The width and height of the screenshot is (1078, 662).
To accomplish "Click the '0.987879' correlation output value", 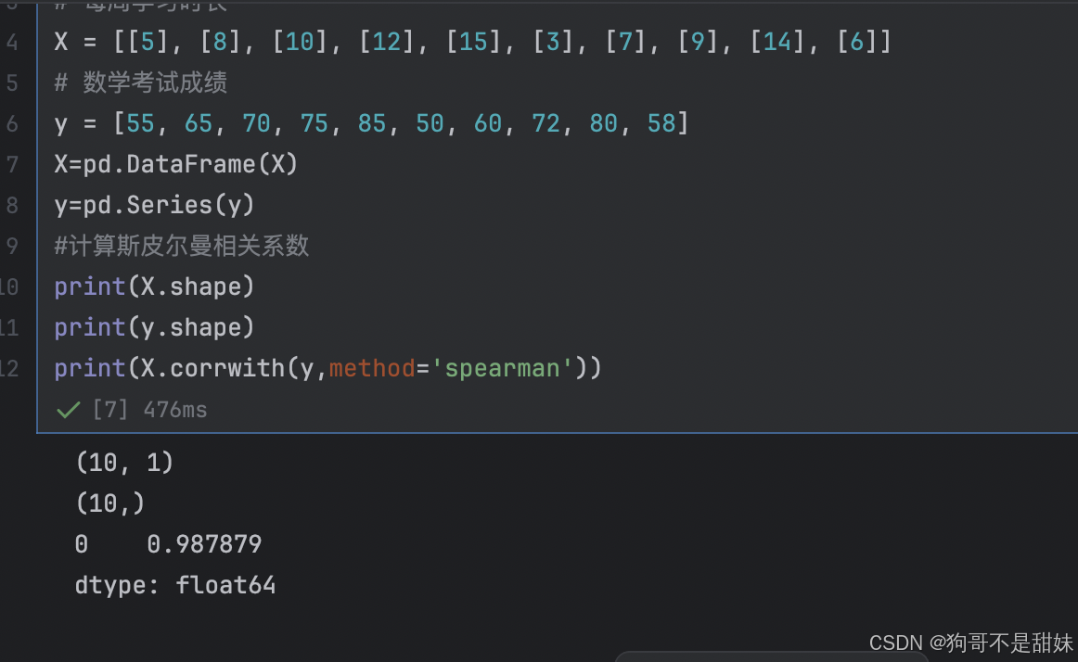I will [x=204, y=544].
